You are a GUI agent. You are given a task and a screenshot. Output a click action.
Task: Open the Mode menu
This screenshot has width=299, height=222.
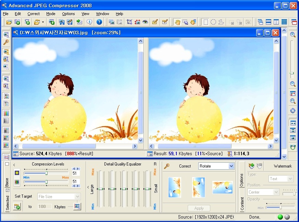point(51,14)
